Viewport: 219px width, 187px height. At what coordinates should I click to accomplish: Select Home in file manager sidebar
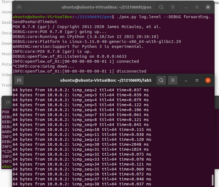click(7, 12)
